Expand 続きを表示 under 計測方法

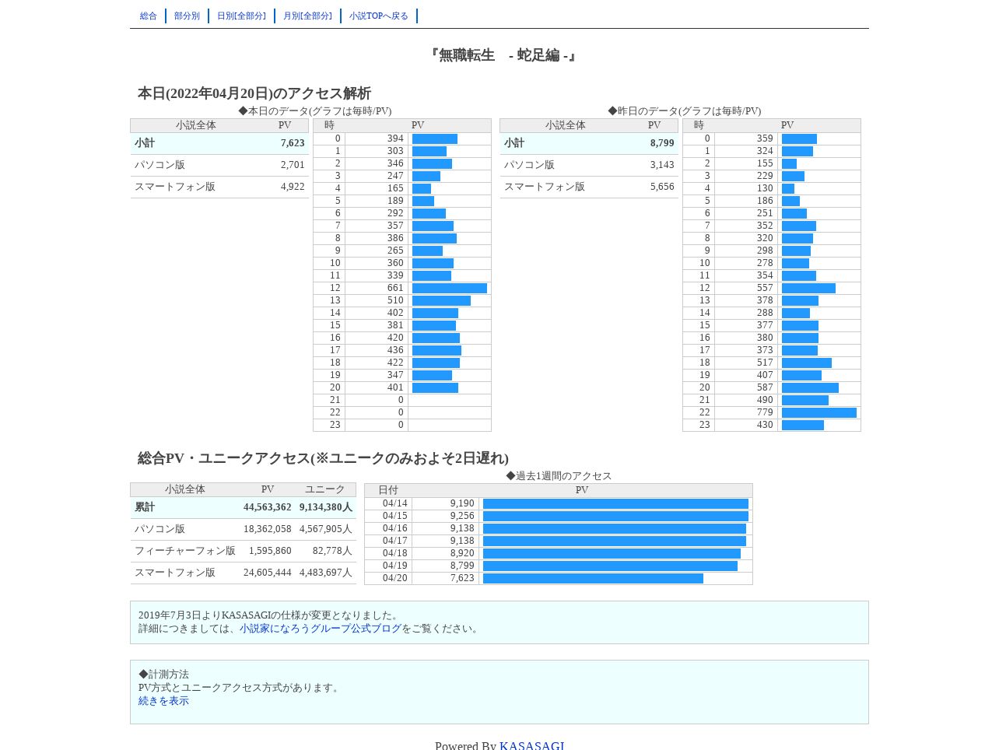(x=163, y=701)
